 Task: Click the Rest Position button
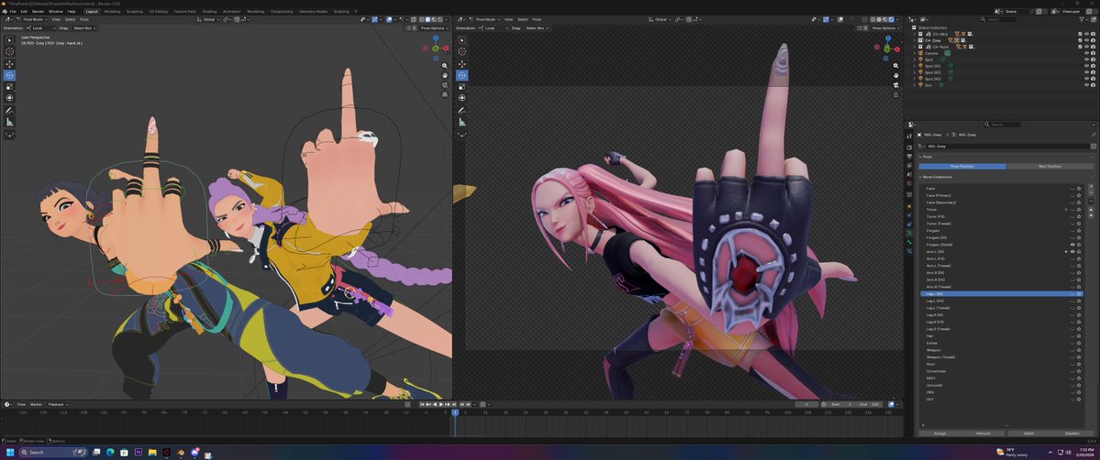pos(1050,166)
